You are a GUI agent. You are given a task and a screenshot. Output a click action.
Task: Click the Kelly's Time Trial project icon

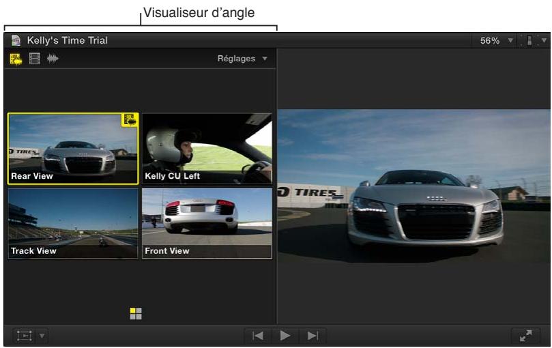(x=16, y=40)
